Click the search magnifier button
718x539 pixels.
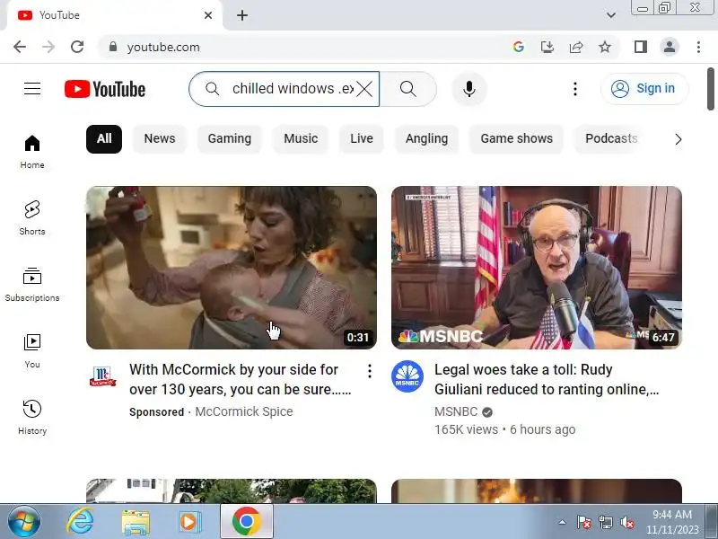(408, 89)
